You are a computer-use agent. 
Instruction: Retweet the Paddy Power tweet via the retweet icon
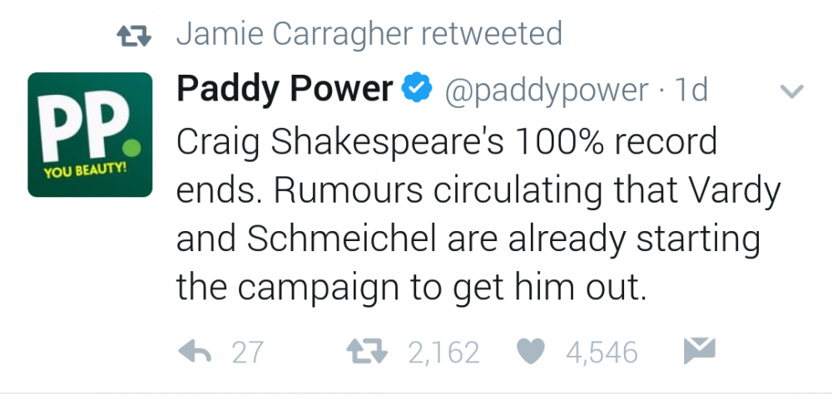click(367, 352)
